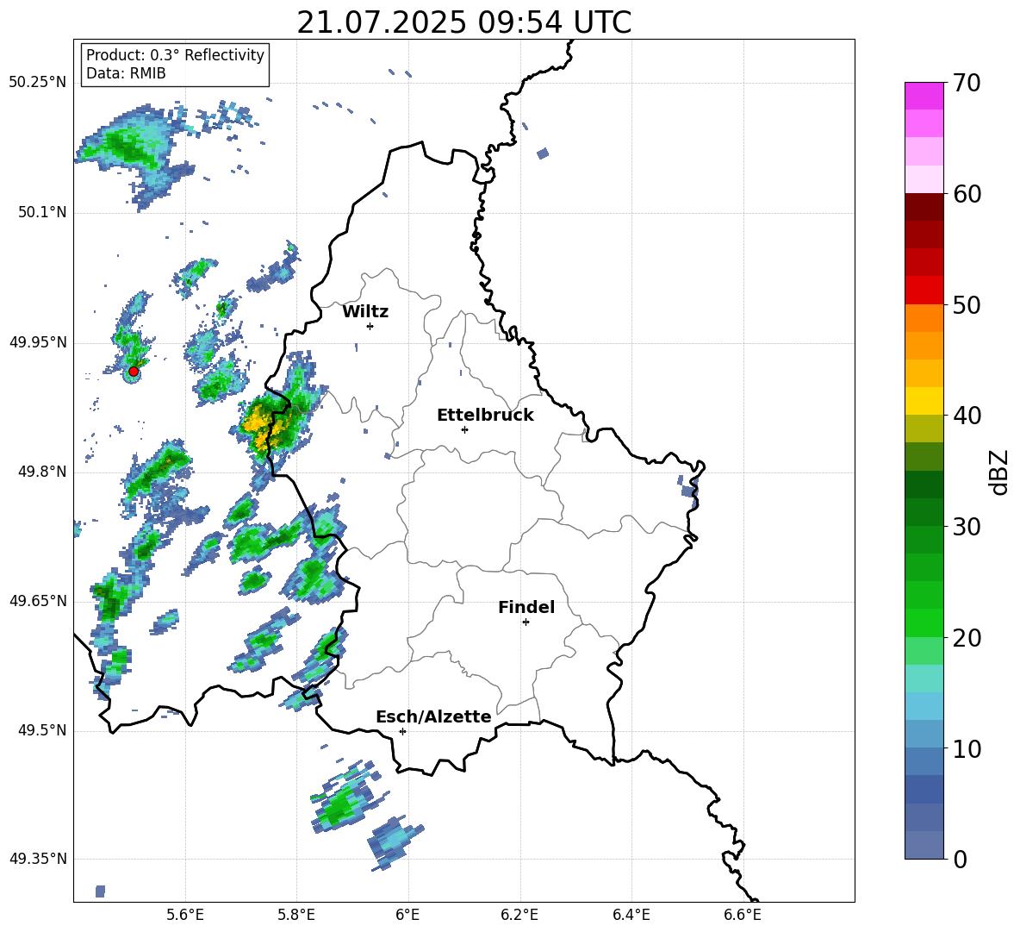
Task: Click the Wiltz city label
Action: click(x=365, y=312)
